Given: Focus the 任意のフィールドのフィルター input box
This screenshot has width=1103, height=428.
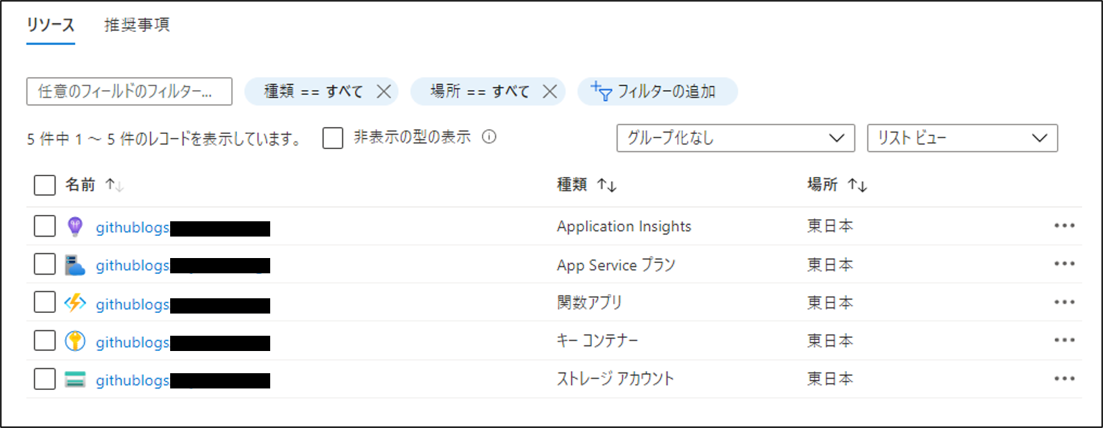Looking at the screenshot, I should click(129, 92).
